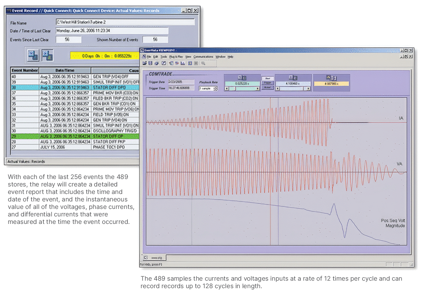Viewport: 422px width, 300px height.
Task: Select the tab at the bottom of Viewpoint window
Action: [154, 258]
